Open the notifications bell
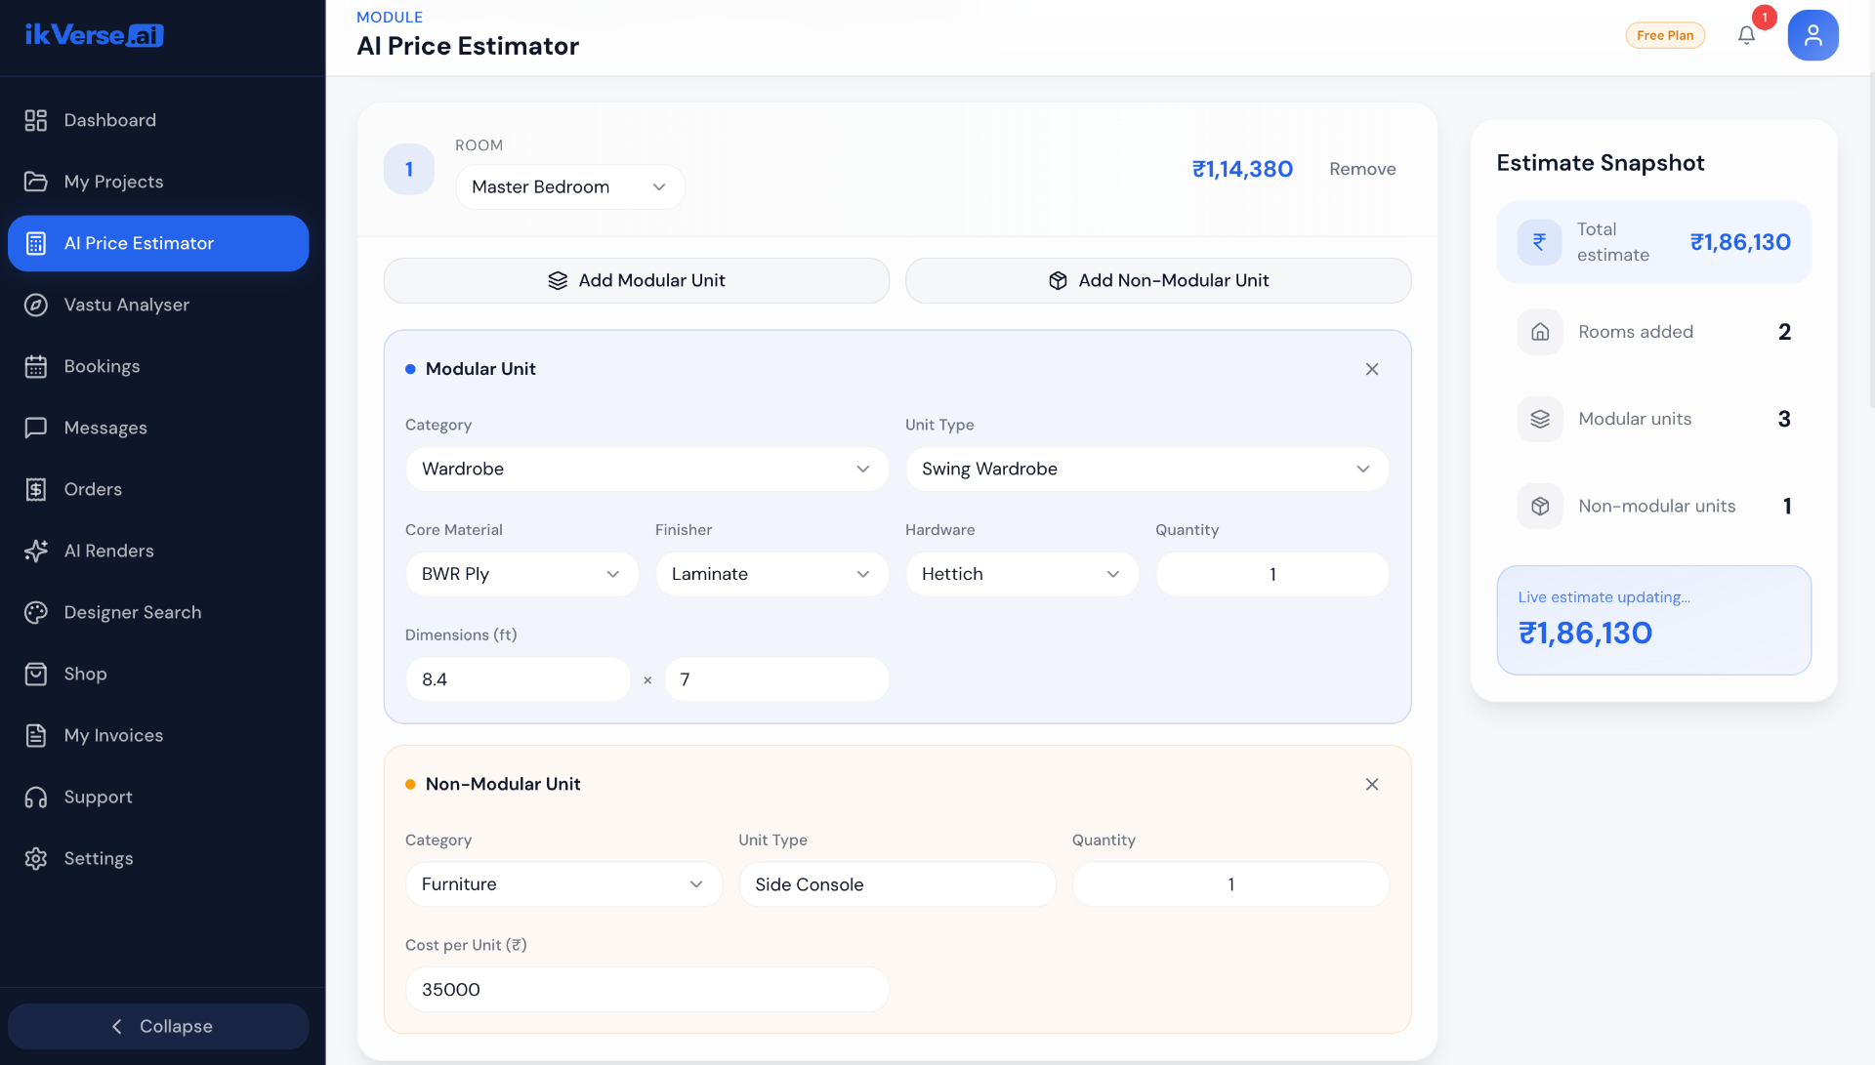Screen dimensions: 1875x1065 pos(1747,35)
